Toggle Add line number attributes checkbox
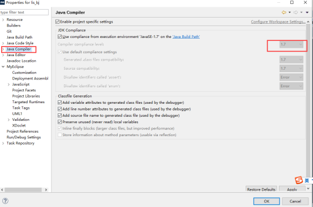 click(x=59, y=109)
